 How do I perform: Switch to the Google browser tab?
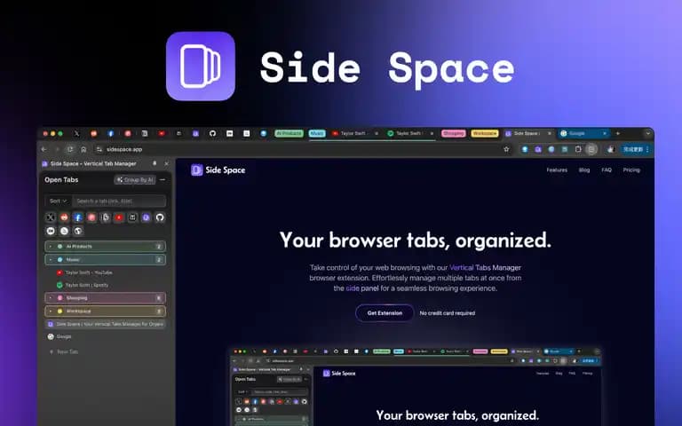pyautogui.click(x=583, y=133)
